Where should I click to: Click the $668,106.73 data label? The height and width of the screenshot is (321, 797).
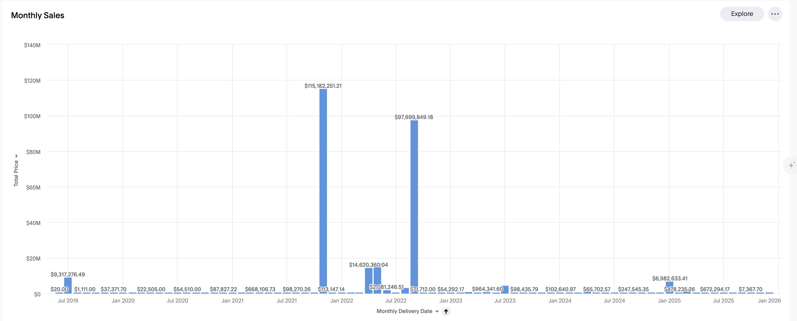coord(260,289)
